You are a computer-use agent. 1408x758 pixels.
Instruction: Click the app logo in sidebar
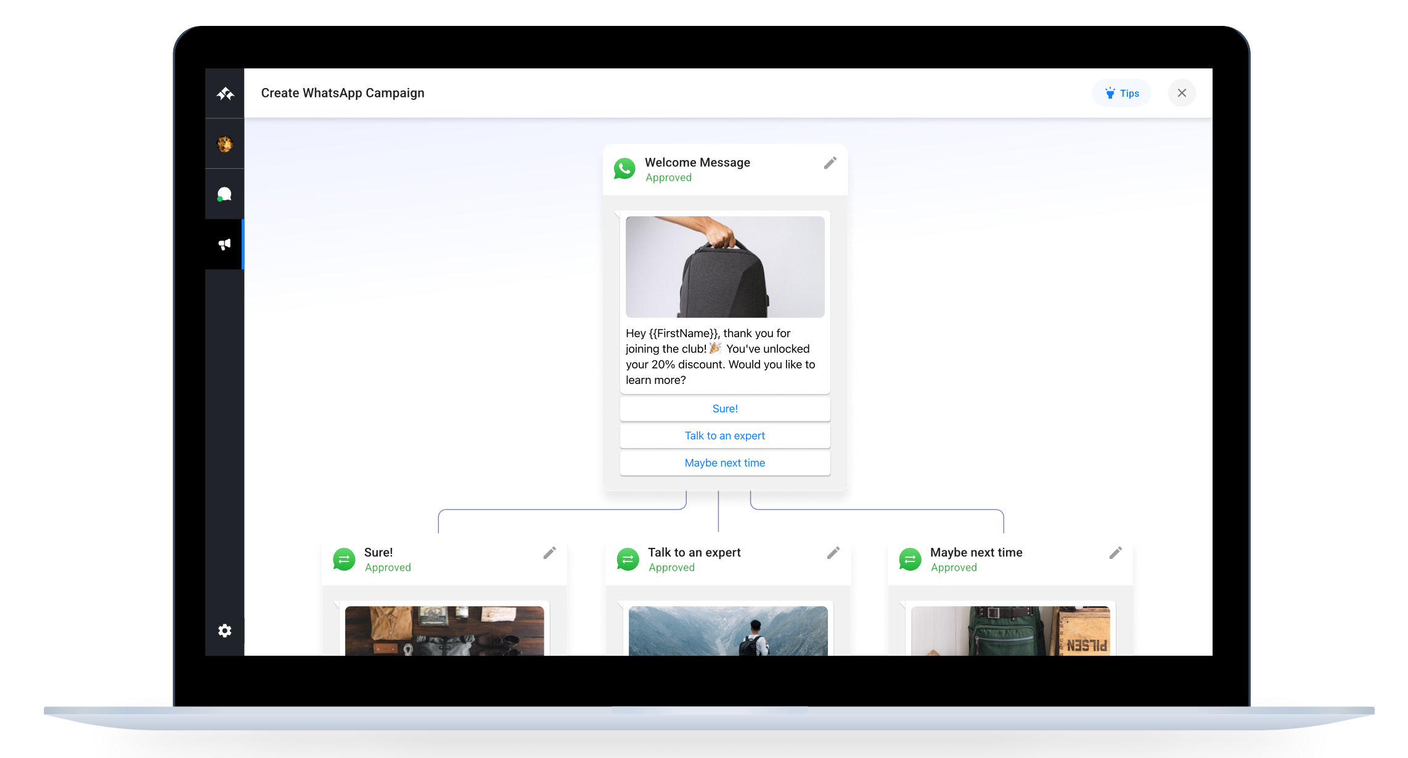coord(225,94)
